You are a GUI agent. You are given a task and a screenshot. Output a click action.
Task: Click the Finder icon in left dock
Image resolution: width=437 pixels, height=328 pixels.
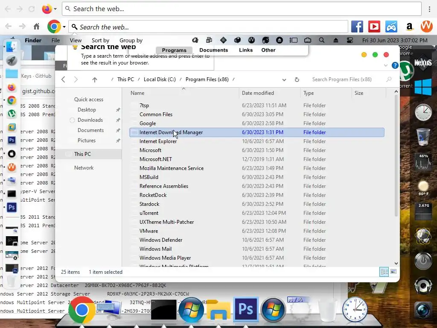pyautogui.click(x=12, y=47)
